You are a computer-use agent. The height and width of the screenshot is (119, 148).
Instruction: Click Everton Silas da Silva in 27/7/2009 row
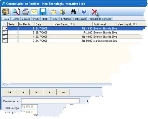[x=105, y=37]
